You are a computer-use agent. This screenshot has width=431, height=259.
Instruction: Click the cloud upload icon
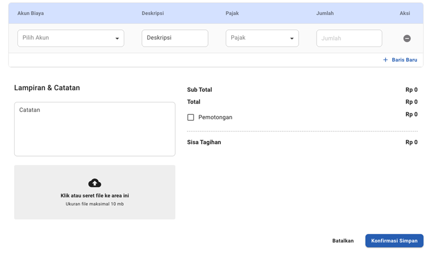point(95,183)
